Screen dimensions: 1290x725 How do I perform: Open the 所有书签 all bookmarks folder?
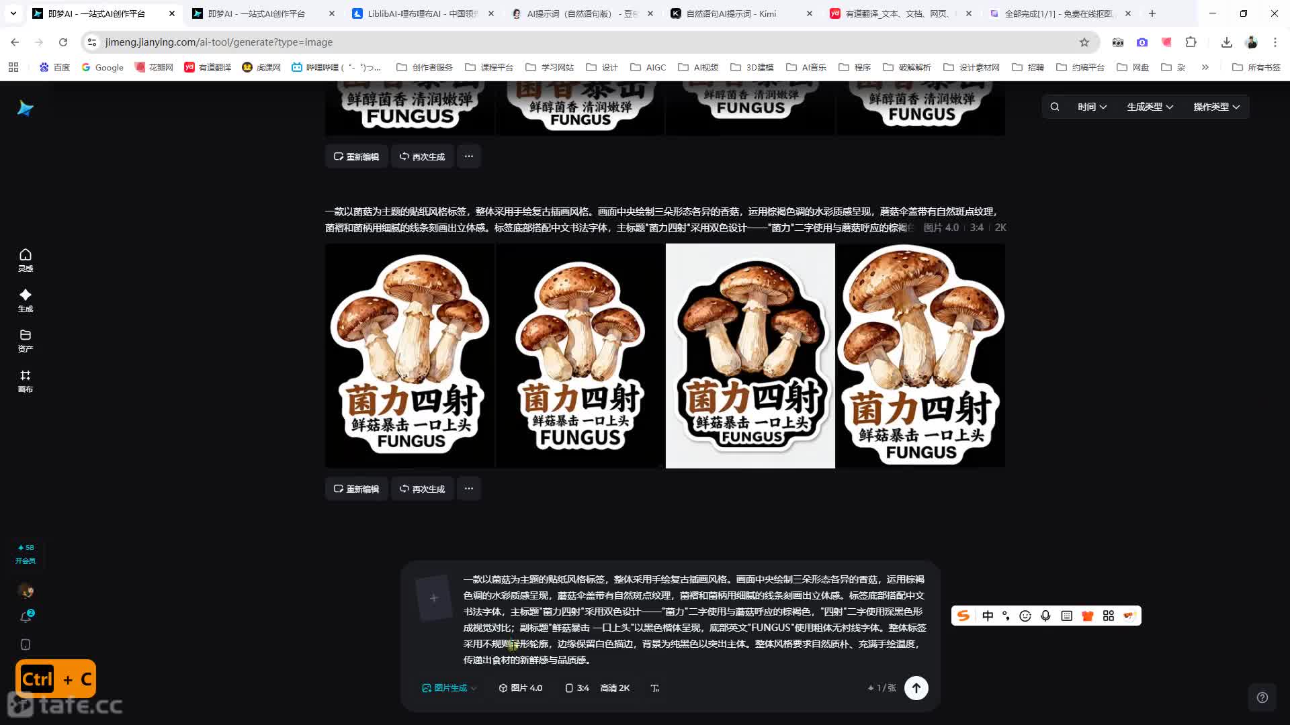pyautogui.click(x=1256, y=67)
